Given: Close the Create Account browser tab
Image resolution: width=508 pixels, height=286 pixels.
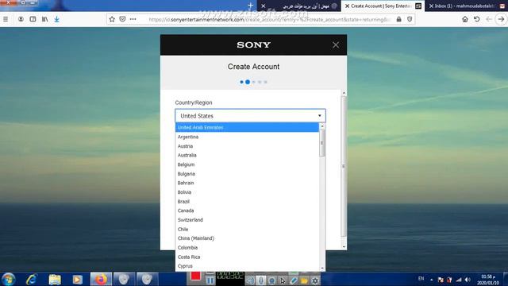Looking at the screenshot, I should coord(347,6).
